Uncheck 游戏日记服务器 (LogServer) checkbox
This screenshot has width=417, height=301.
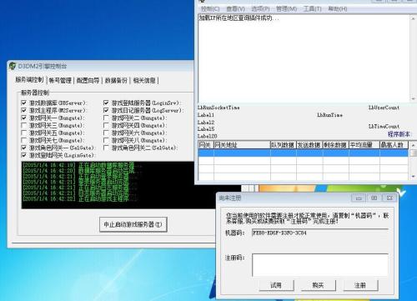pos(106,110)
